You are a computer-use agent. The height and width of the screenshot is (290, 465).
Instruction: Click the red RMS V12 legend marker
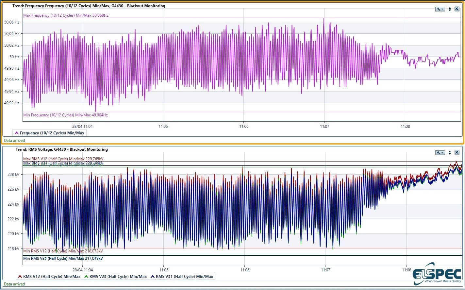tap(20, 277)
